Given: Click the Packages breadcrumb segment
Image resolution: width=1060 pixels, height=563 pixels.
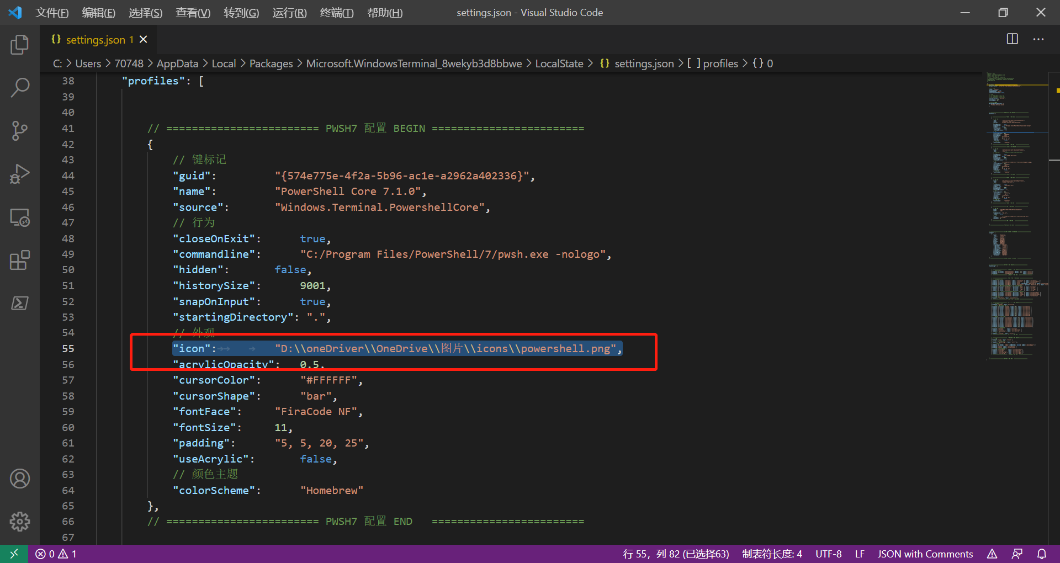Looking at the screenshot, I should pyautogui.click(x=271, y=63).
